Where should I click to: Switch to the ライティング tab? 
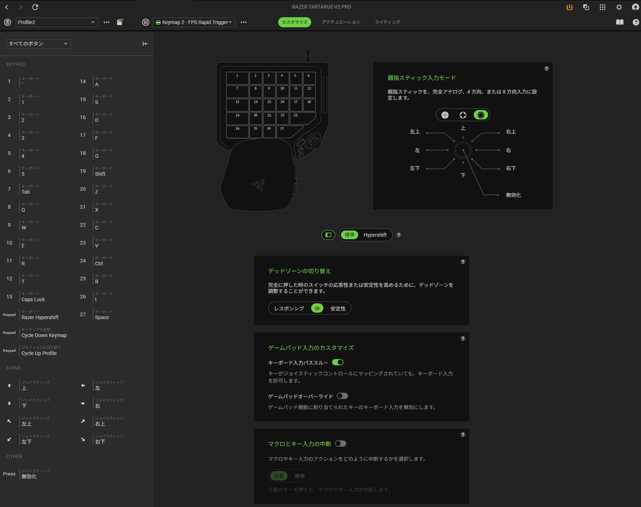(388, 22)
